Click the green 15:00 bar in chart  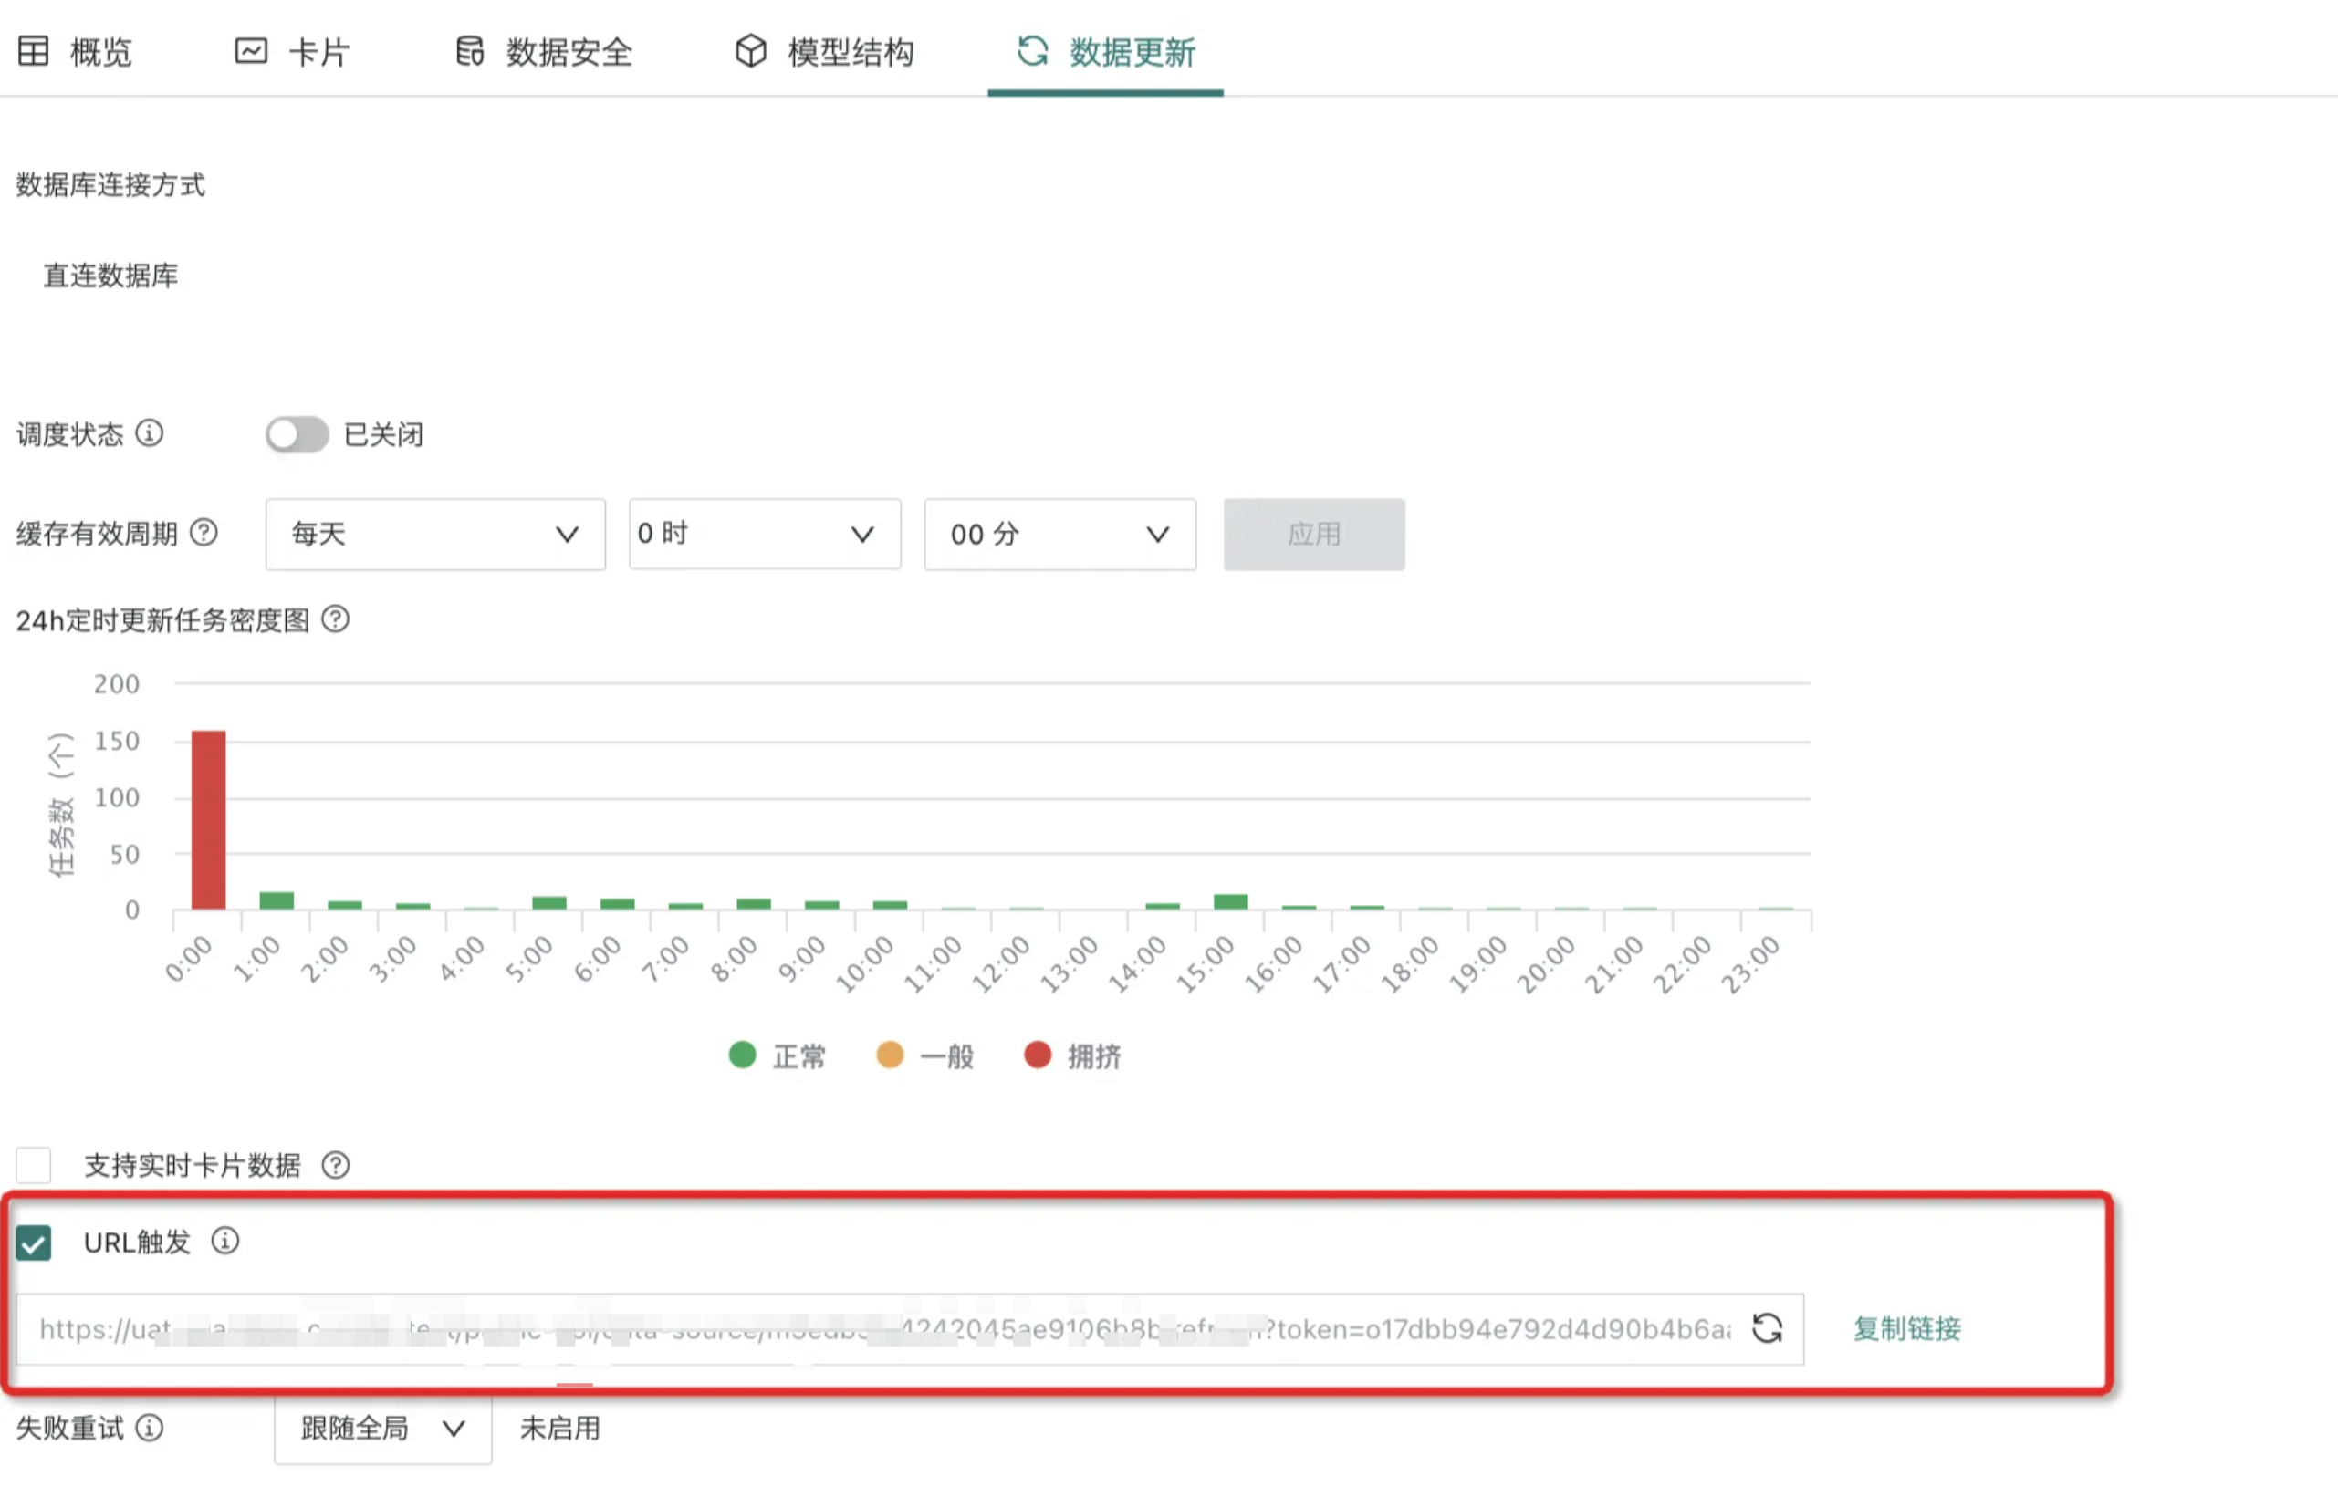click(1231, 901)
